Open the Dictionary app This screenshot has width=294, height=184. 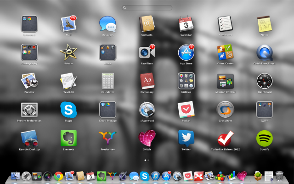point(147,81)
